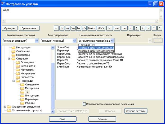
Task: Open the Наименование операций dropdown
Action: (x=37, y=41)
